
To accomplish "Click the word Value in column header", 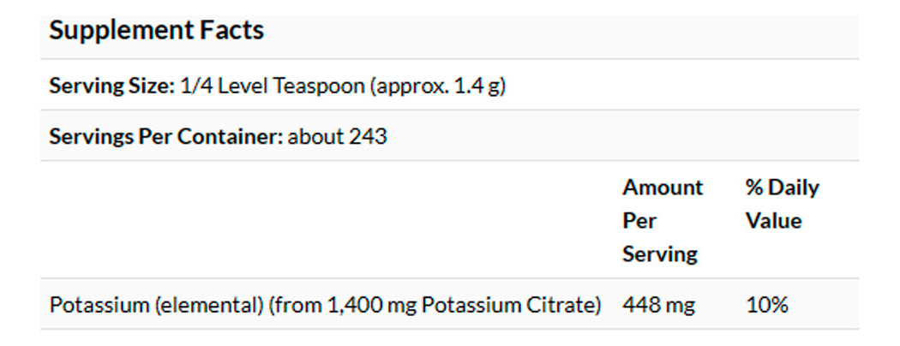I will pos(773,221).
